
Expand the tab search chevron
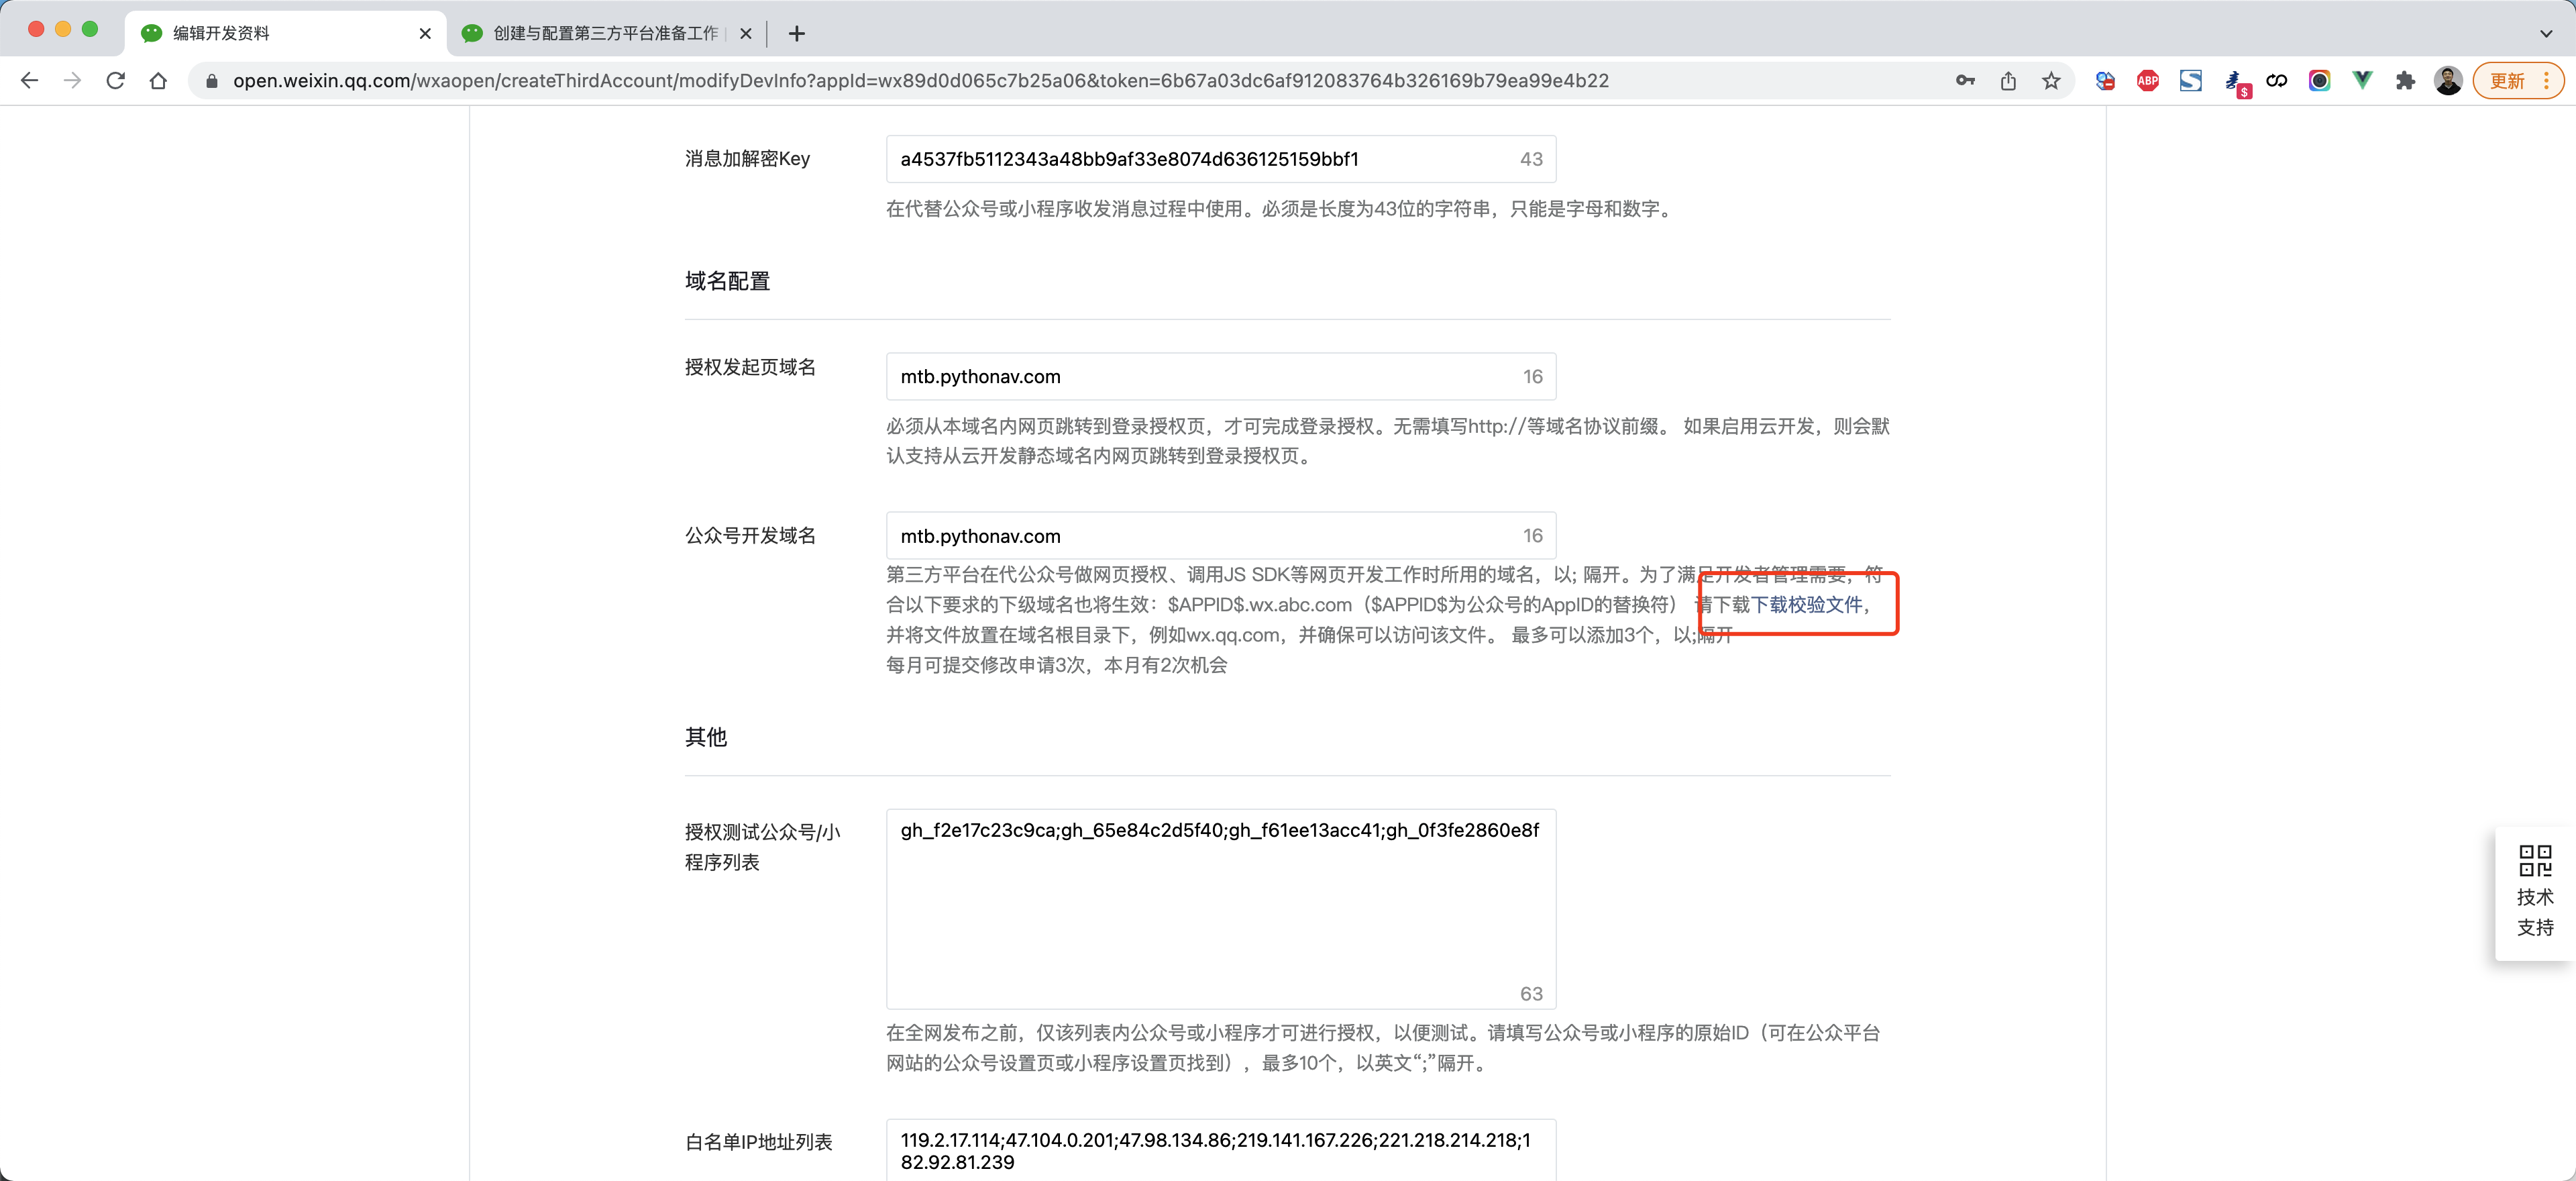pyautogui.click(x=2545, y=33)
